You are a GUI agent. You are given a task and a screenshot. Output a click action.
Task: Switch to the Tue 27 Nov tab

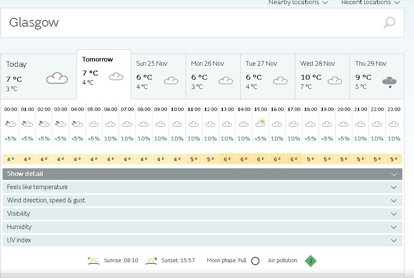268,76
